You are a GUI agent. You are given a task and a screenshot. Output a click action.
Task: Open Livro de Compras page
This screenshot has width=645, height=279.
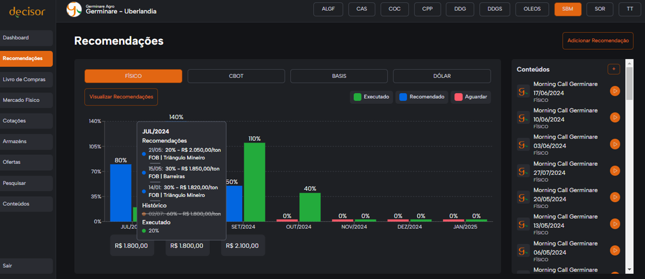pos(26,80)
